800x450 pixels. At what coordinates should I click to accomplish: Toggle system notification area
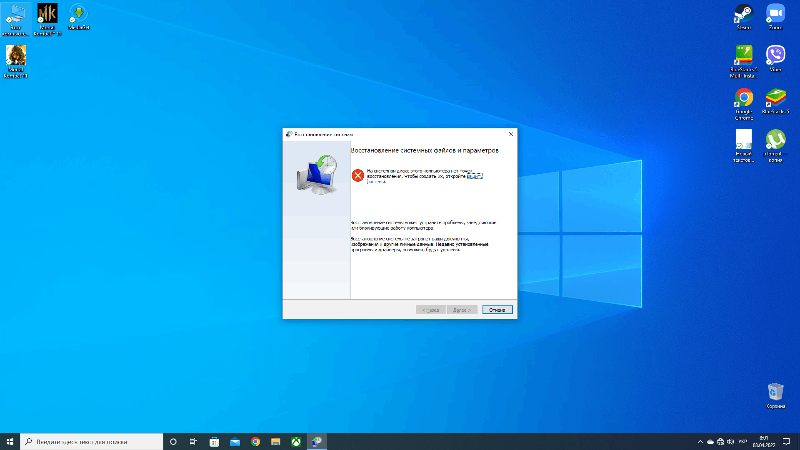tap(700, 441)
